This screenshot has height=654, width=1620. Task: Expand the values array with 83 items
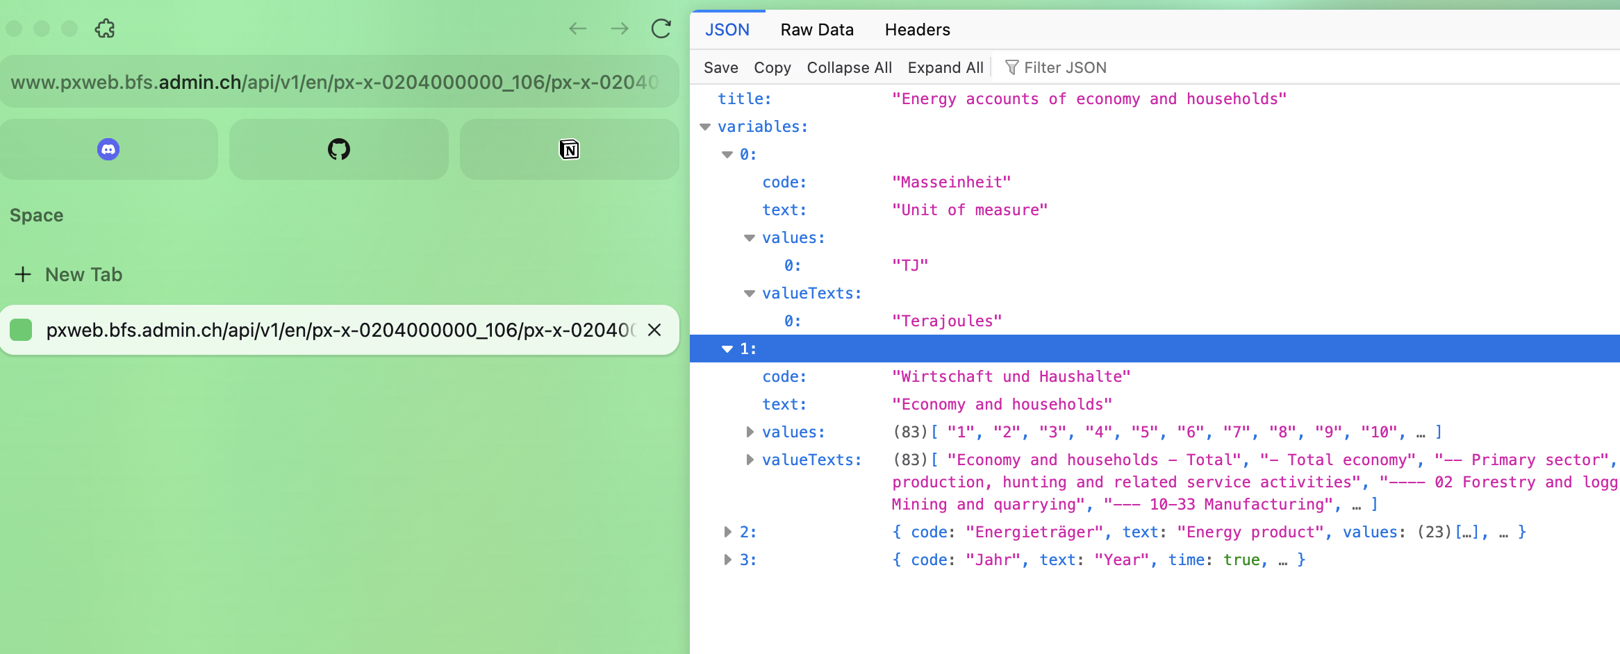[750, 432]
